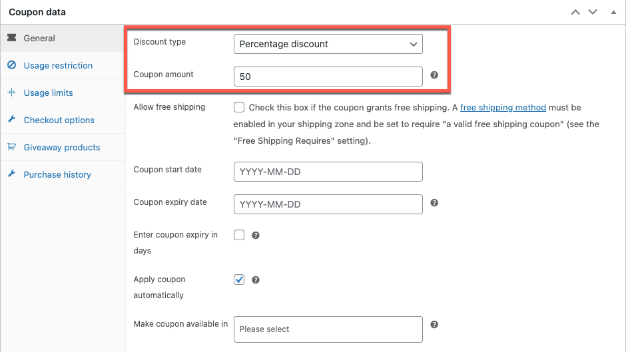Click the Coupon data heading
The width and height of the screenshot is (626, 352).
coord(37,12)
